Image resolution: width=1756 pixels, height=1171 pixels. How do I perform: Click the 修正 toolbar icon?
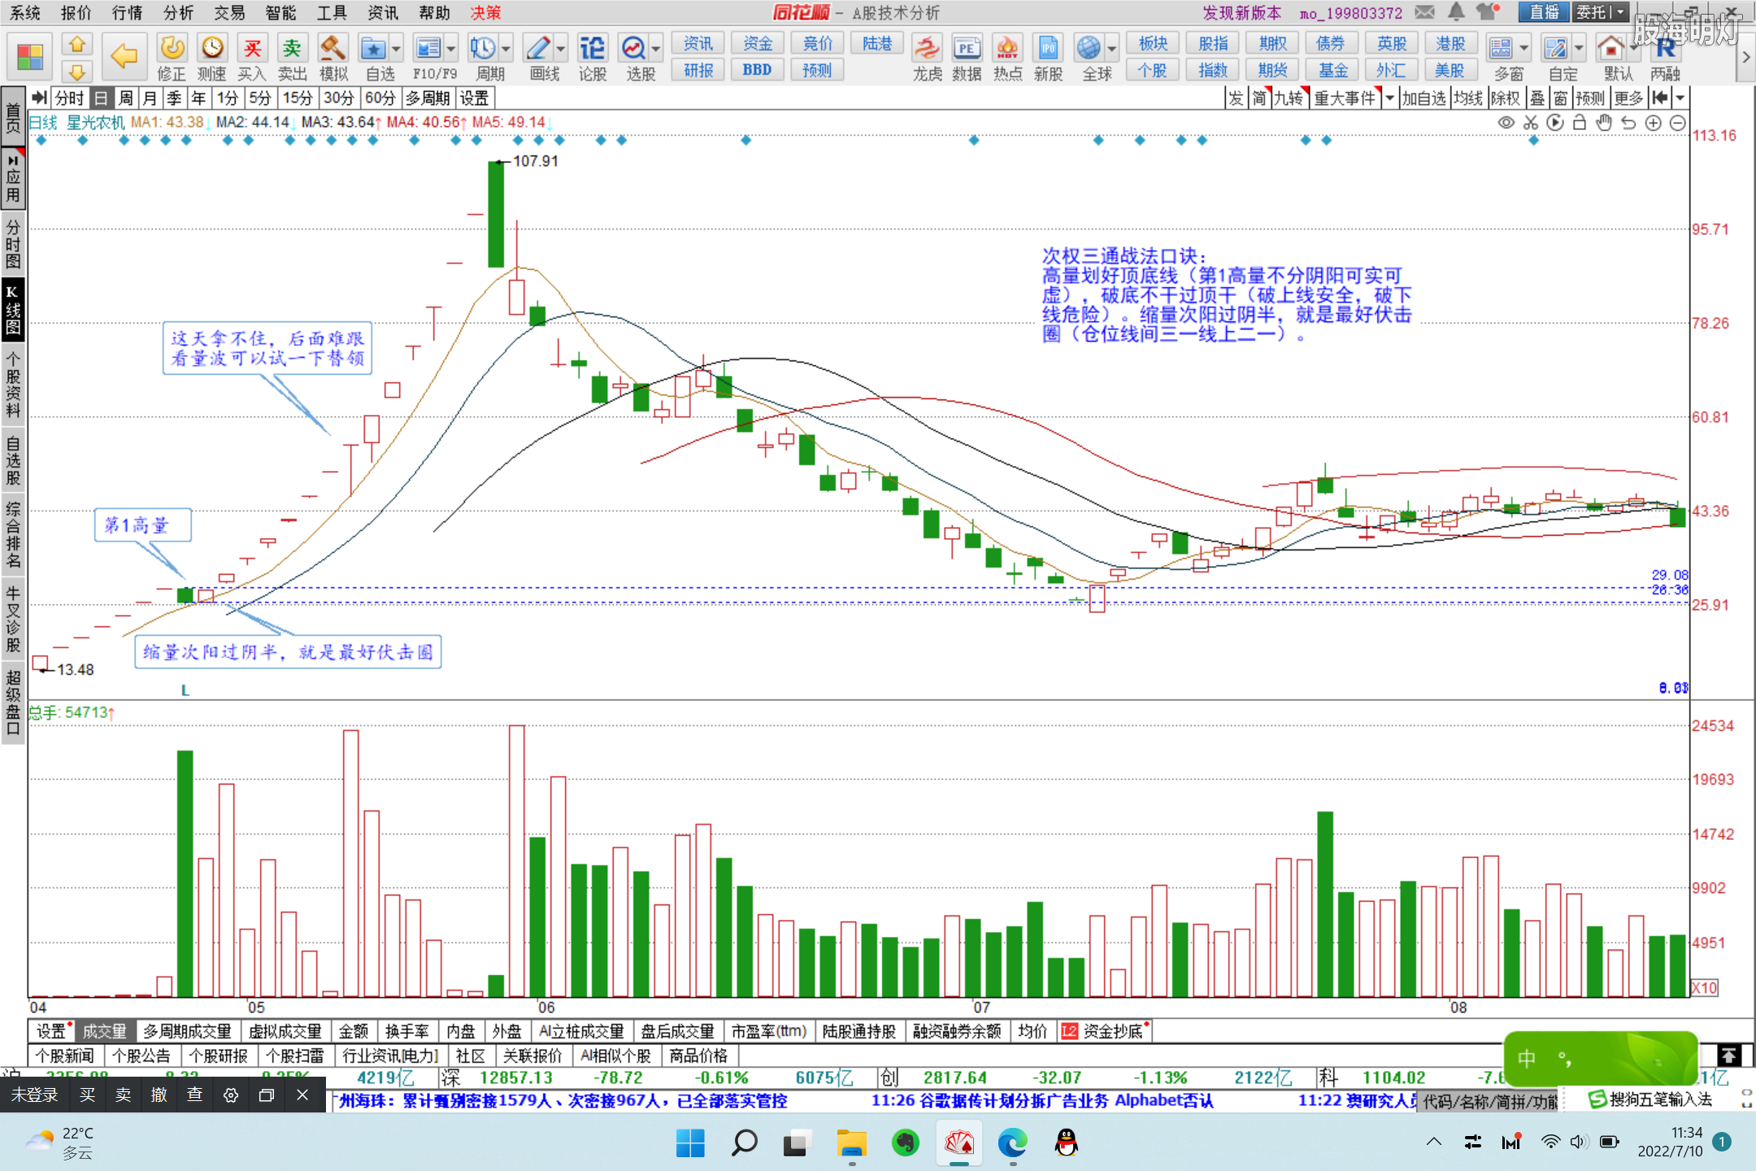(x=172, y=57)
